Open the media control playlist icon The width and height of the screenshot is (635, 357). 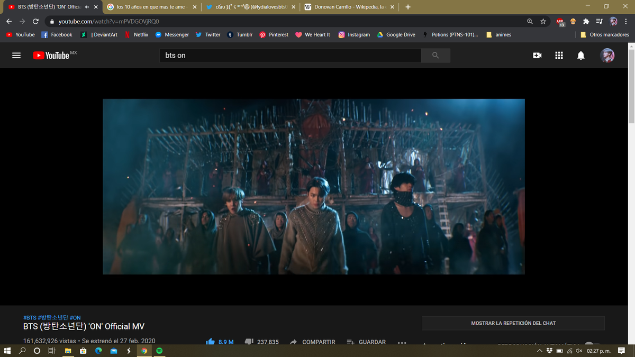pos(599,21)
